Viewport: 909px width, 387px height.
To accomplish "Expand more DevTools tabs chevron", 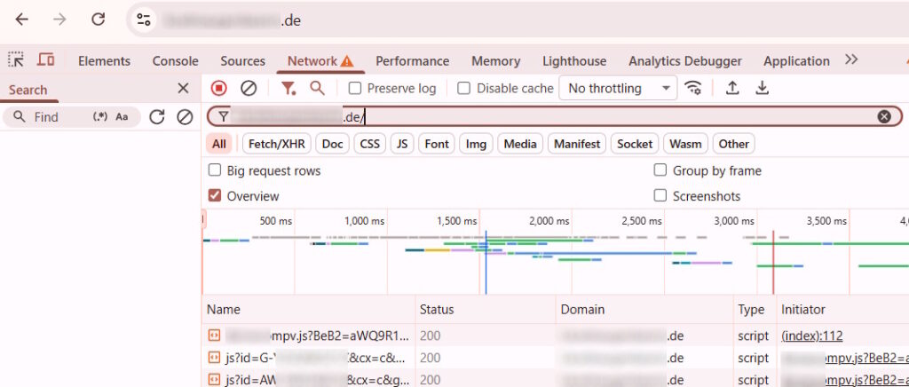I will pyautogui.click(x=851, y=60).
